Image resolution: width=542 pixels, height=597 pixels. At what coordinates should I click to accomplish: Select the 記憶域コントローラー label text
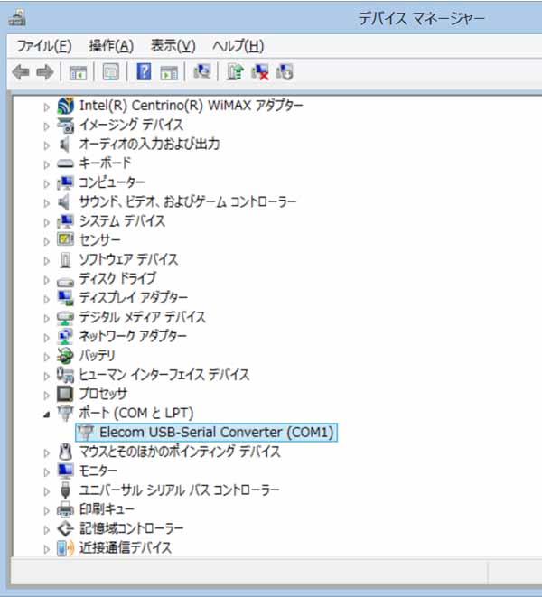coord(131,528)
